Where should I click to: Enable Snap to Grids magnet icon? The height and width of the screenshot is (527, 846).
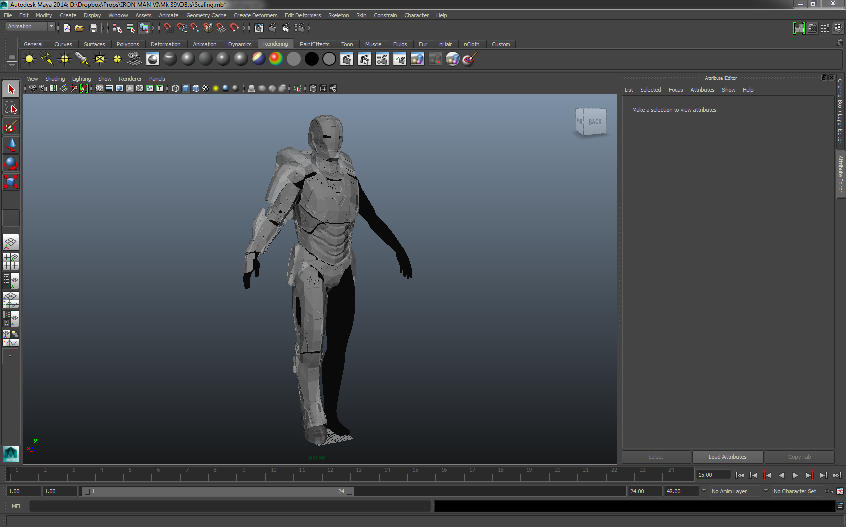[168, 28]
